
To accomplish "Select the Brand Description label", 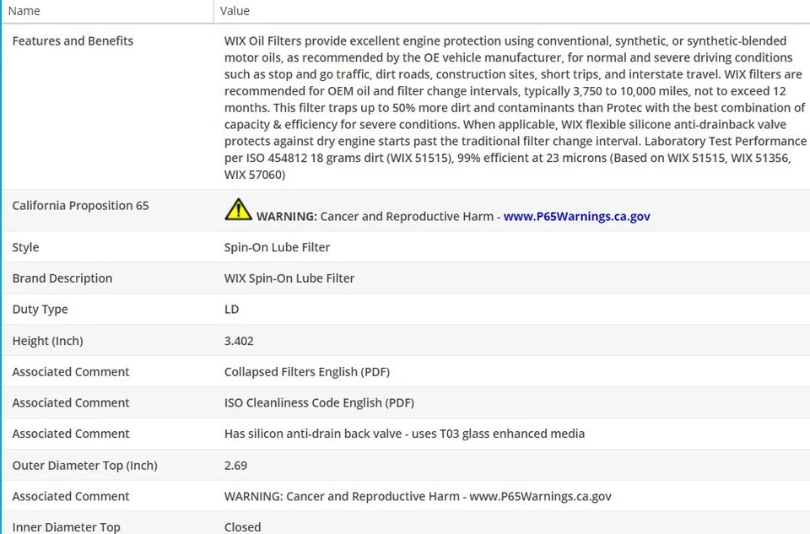I will tap(62, 278).
